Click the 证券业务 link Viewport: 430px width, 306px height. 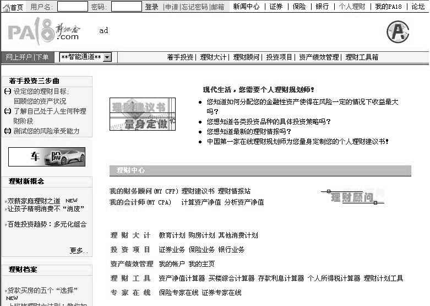(x=172, y=250)
